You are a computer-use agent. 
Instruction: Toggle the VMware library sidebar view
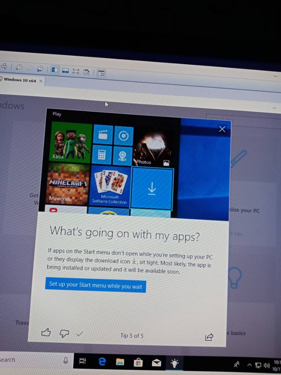click(x=55, y=70)
